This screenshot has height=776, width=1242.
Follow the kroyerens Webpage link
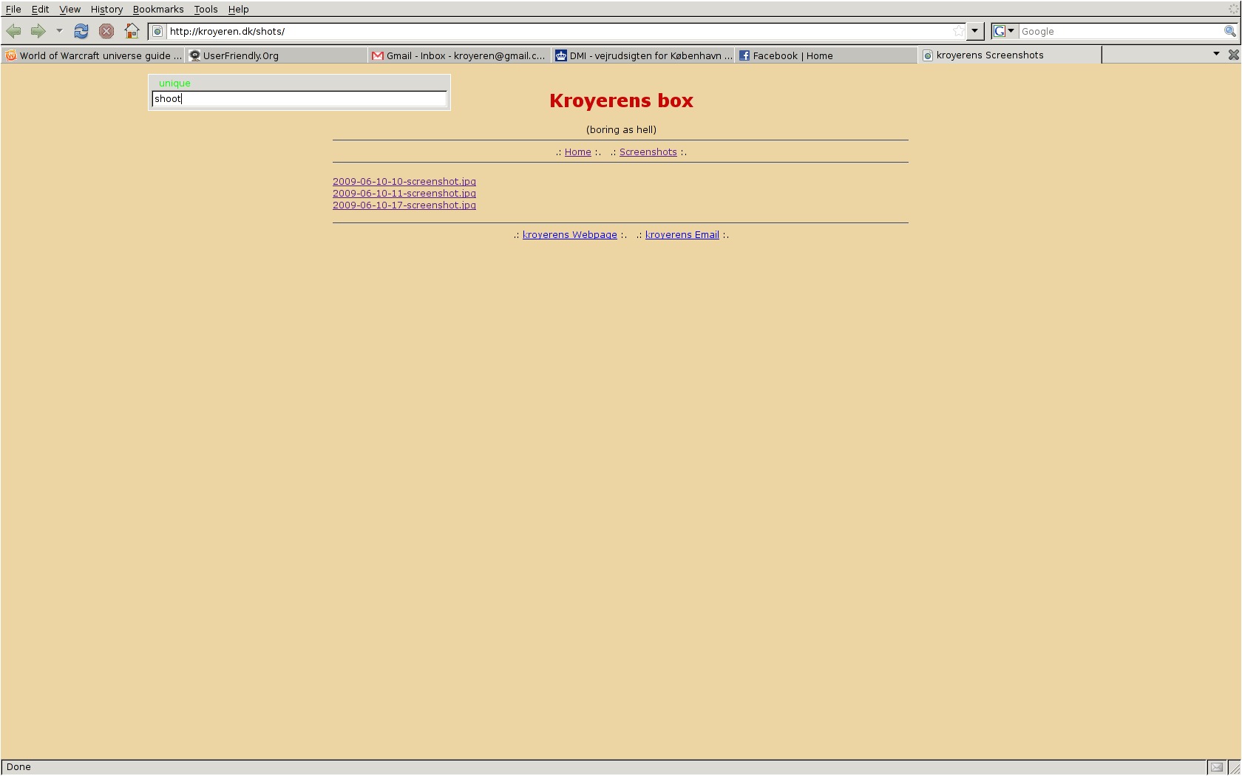point(569,235)
